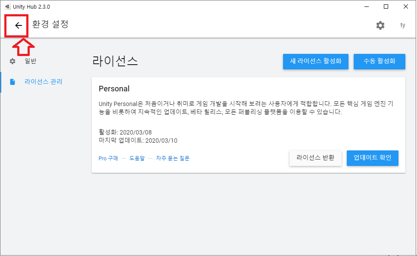Click the Unity Personal description paragraph

[246, 107]
